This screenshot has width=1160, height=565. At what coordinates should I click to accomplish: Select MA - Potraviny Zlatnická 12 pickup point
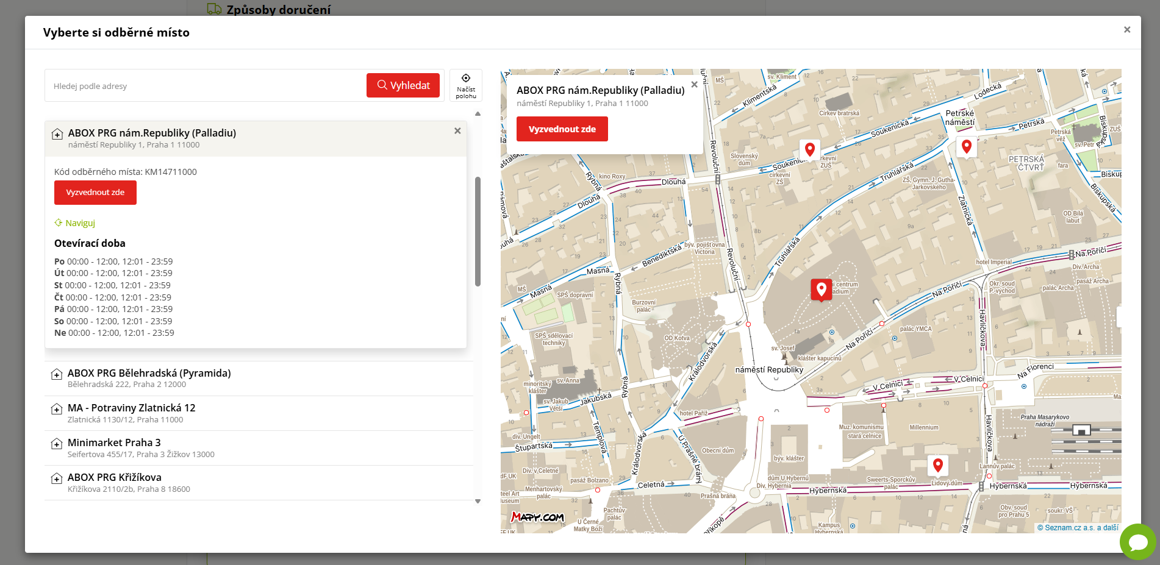coord(259,413)
